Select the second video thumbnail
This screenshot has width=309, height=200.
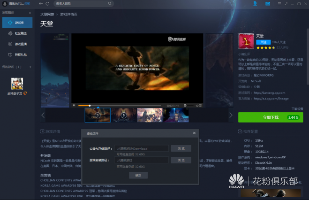click(124, 115)
